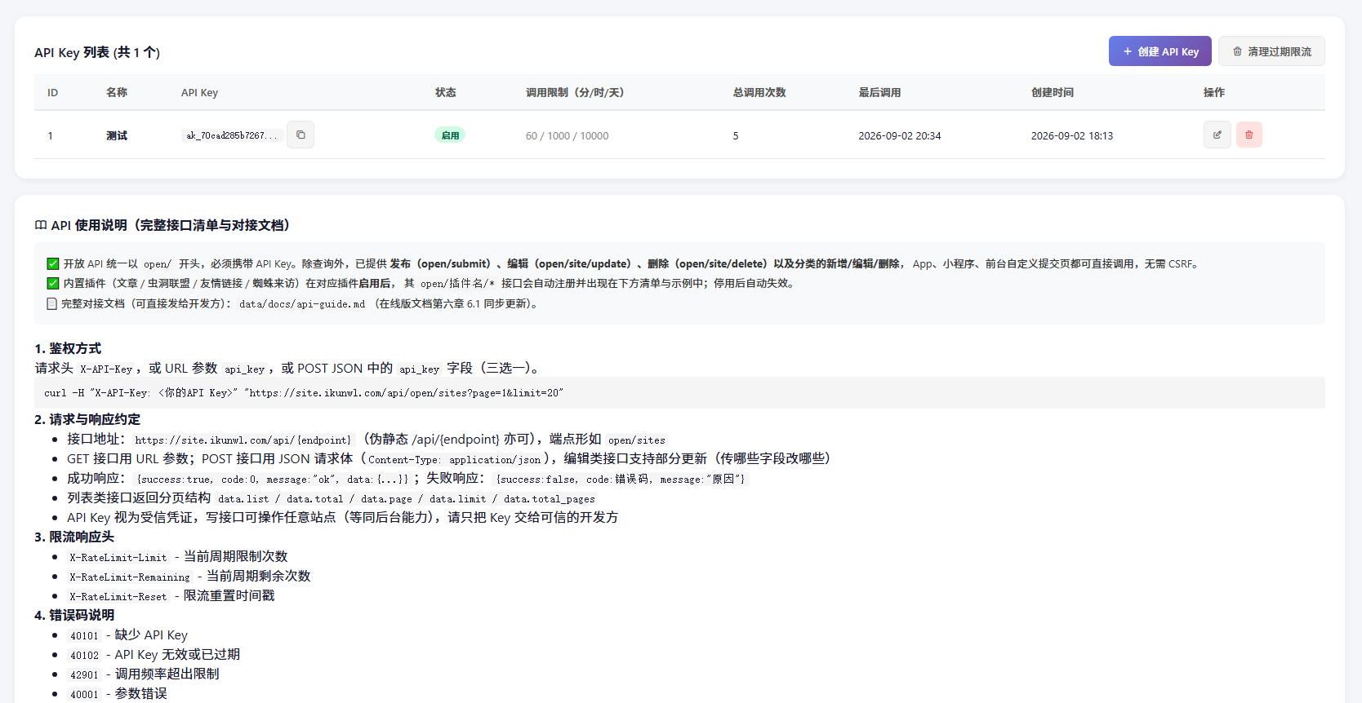Click the API Key column header
Image resolution: width=1362 pixels, height=703 pixels.
199,92
